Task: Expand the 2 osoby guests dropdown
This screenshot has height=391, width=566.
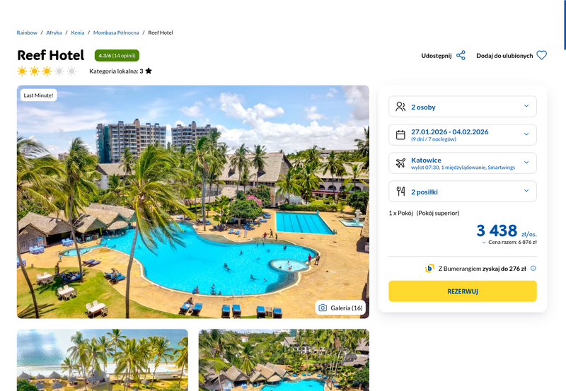Action: coord(463,107)
